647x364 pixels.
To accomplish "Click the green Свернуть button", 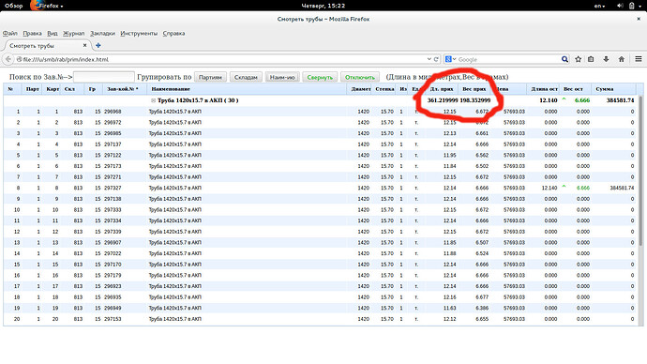I will [x=320, y=77].
